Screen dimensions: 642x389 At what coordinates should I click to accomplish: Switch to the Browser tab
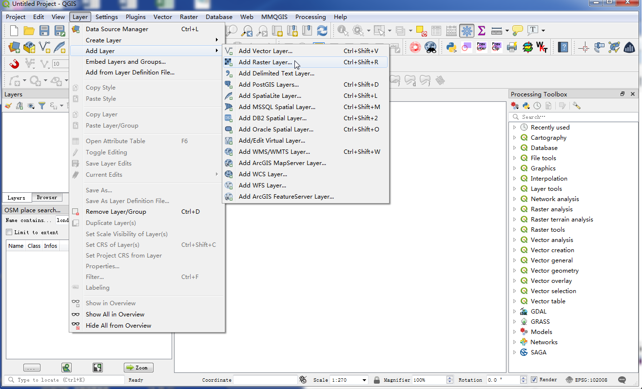point(47,198)
